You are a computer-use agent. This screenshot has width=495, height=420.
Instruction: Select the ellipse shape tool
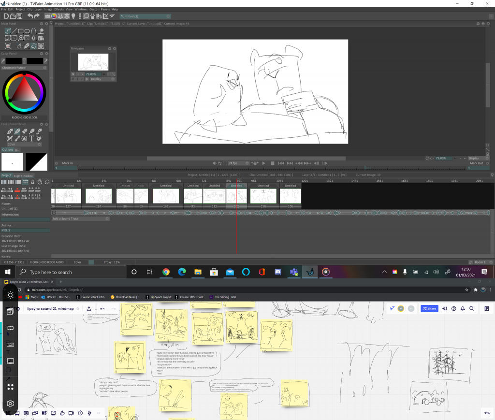click(x=27, y=31)
